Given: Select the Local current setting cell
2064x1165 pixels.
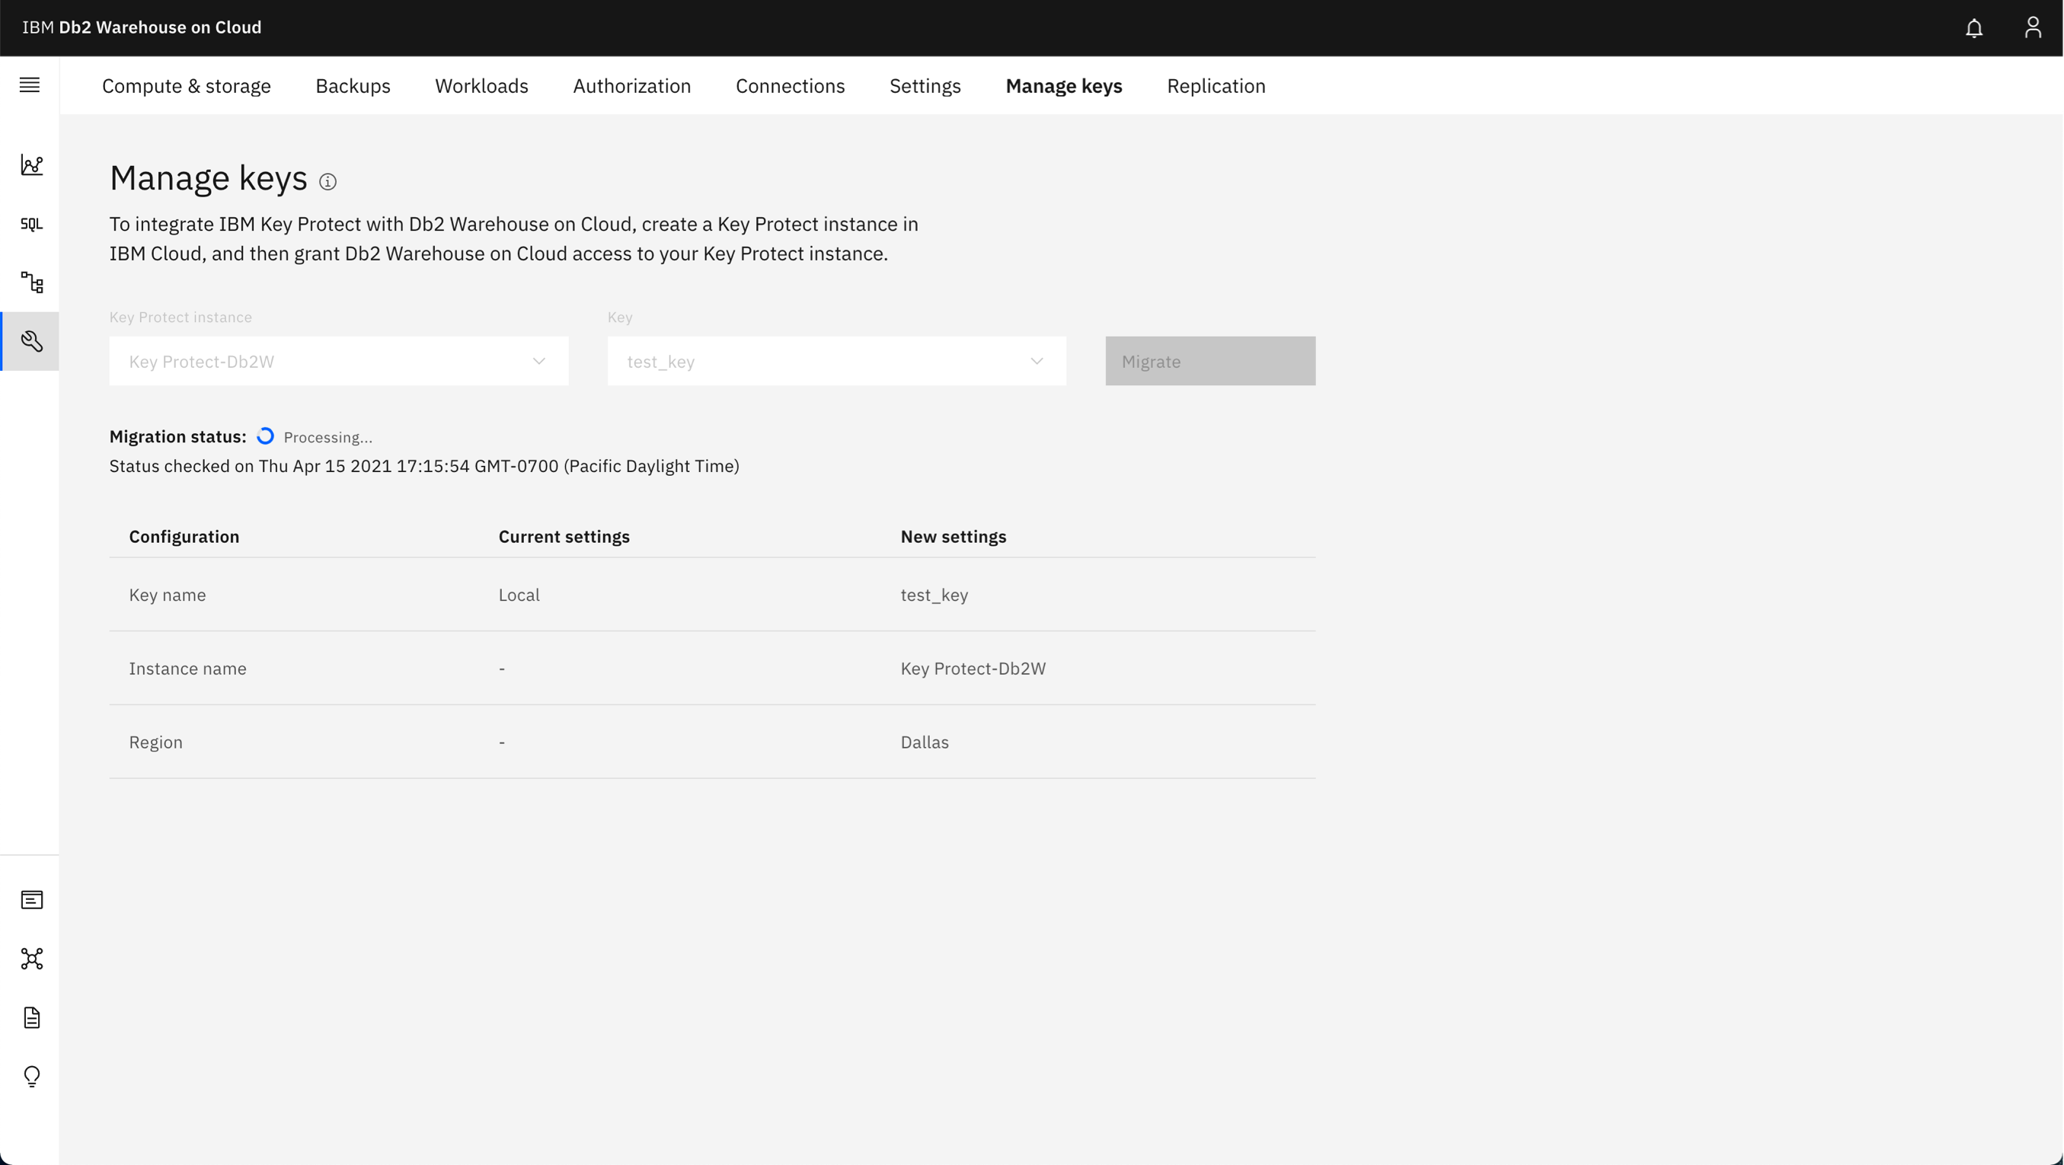Looking at the screenshot, I should click(519, 595).
